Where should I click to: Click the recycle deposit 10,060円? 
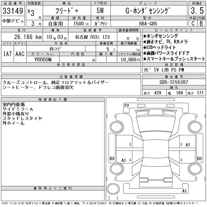(129, 59)
